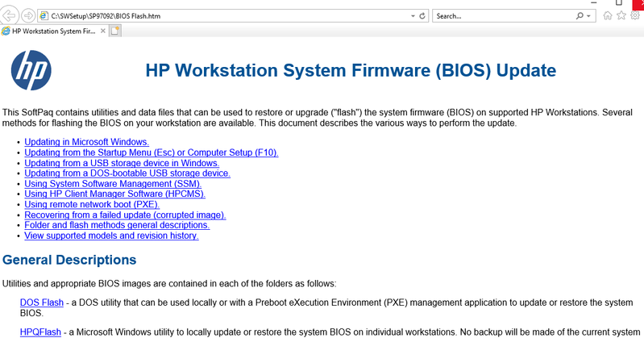
Task: Open the address bar autocomplete dropdown arrow
Action: [x=413, y=16]
